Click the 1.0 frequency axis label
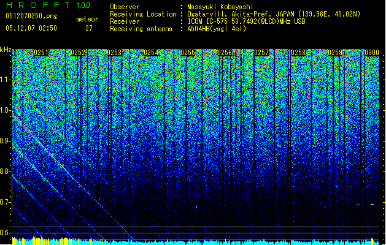Viewport: 386px width, 245px height. tap(5, 111)
